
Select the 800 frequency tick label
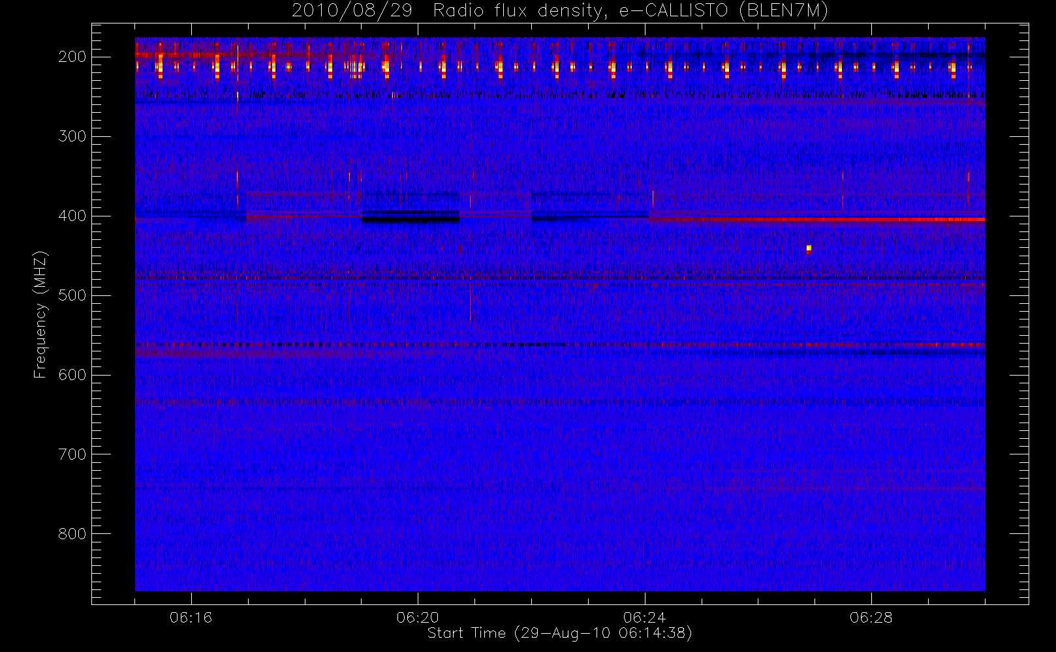[72, 534]
